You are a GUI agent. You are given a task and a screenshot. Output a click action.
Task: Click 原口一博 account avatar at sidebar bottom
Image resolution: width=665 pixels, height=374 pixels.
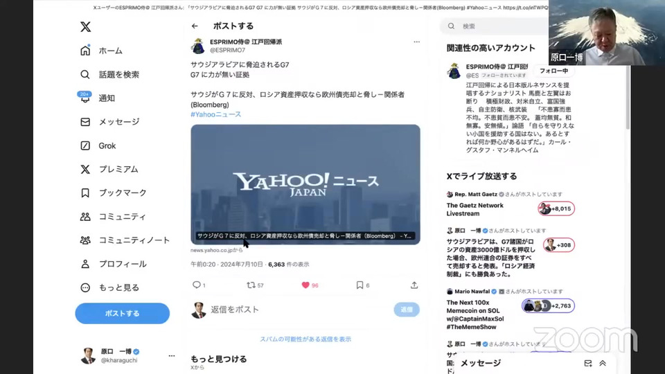(88, 356)
